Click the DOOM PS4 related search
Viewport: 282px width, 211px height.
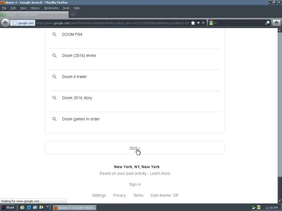(x=72, y=34)
